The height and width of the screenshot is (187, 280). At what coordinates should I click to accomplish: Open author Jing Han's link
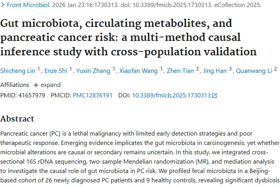(x=214, y=71)
